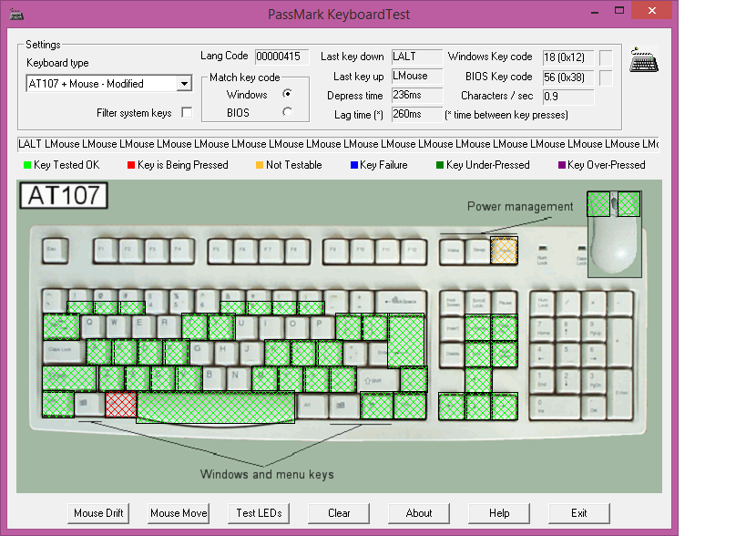Minimize the PassMark KeyboardTest window
Screen dimensions: 746x536
pyautogui.click(x=595, y=13)
